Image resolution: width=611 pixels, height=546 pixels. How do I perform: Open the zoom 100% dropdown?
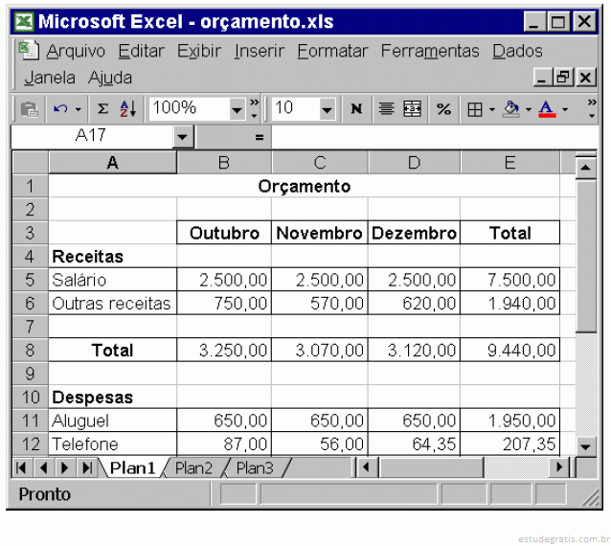click(x=237, y=109)
